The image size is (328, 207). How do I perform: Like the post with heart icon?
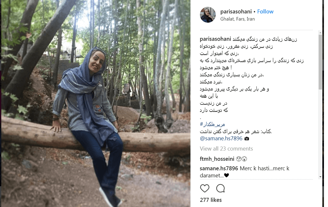click(204, 188)
